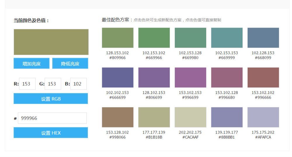
Task: Focus the B value input field
Action: pyautogui.click(x=78, y=84)
